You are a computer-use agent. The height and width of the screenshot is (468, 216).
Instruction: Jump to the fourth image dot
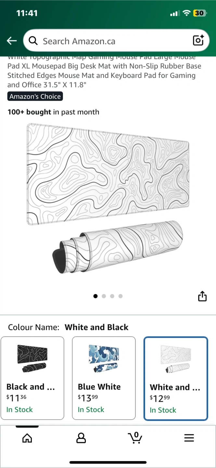click(x=121, y=296)
